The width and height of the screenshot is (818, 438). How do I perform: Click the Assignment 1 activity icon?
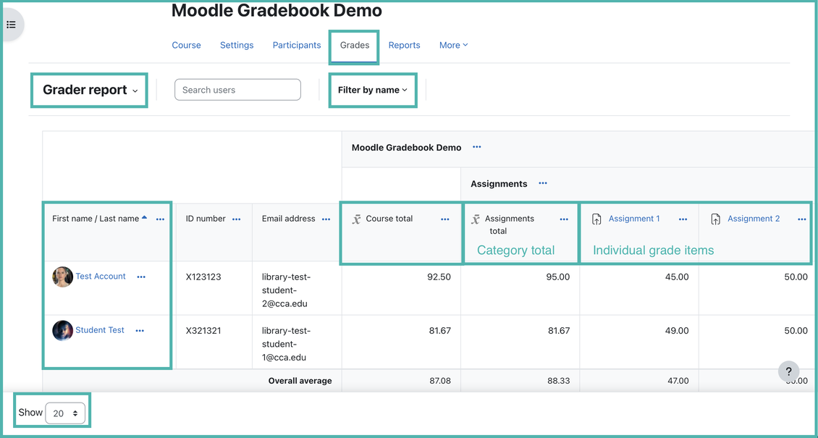[x=596, y=219]
